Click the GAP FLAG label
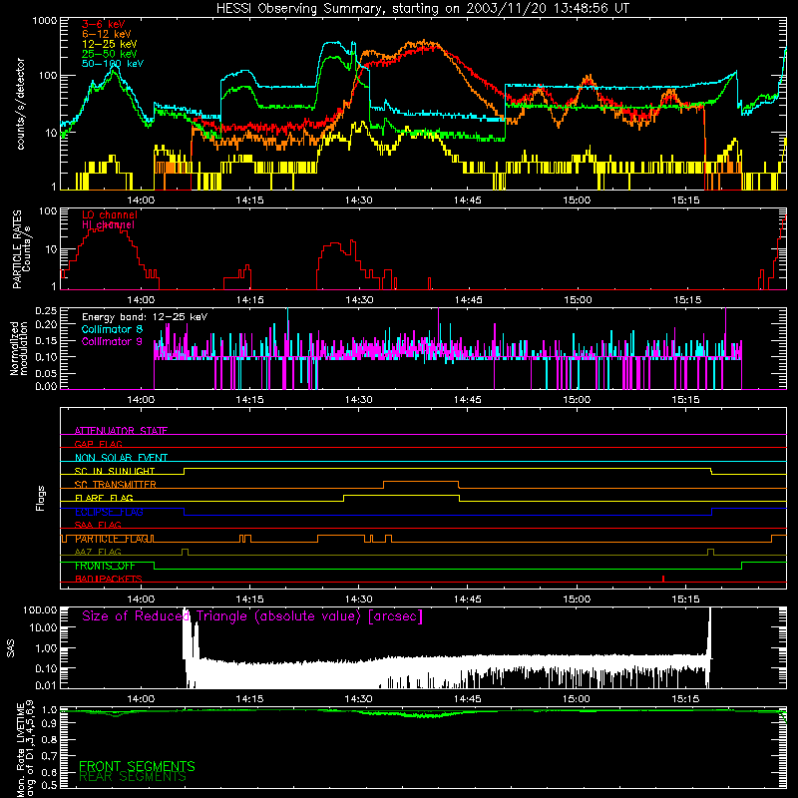 [x=98, y=444]
